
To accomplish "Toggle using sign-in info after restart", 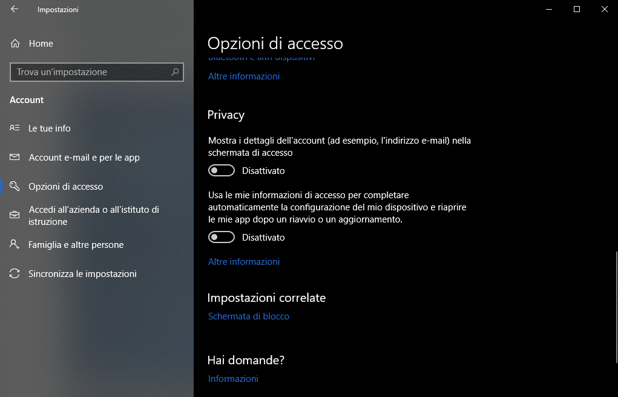I will [x=221, y=238].
